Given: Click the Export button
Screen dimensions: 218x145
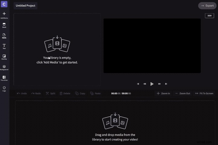Looking at the screenshot, I should pos(207,6).
